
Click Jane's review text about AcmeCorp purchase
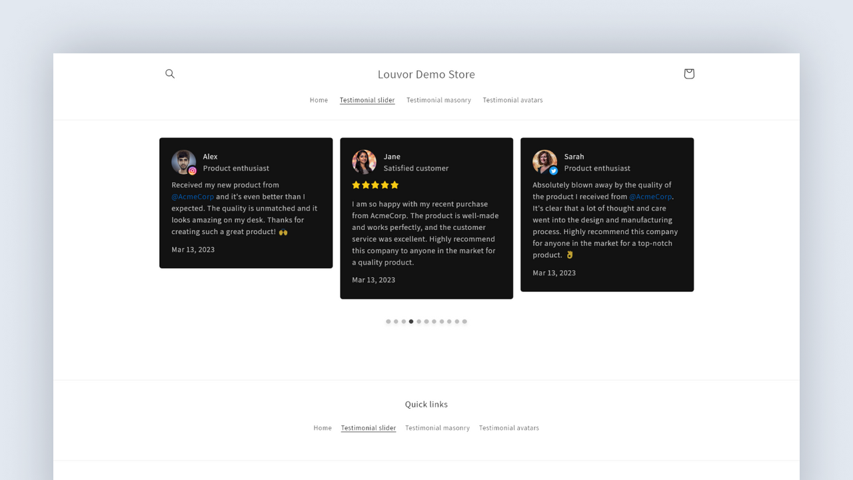(425, 233)
